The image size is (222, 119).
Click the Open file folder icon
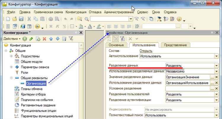15,19
